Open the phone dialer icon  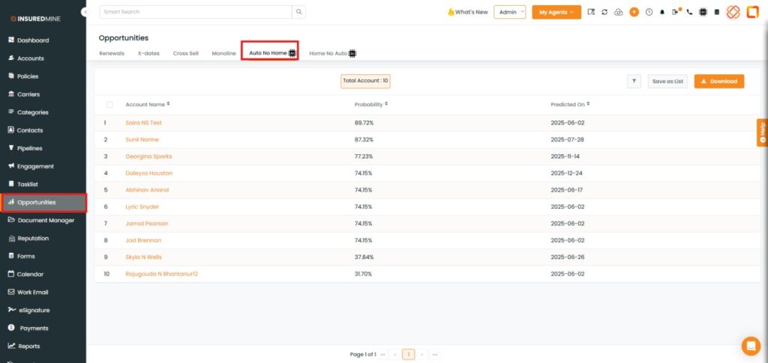689,12
